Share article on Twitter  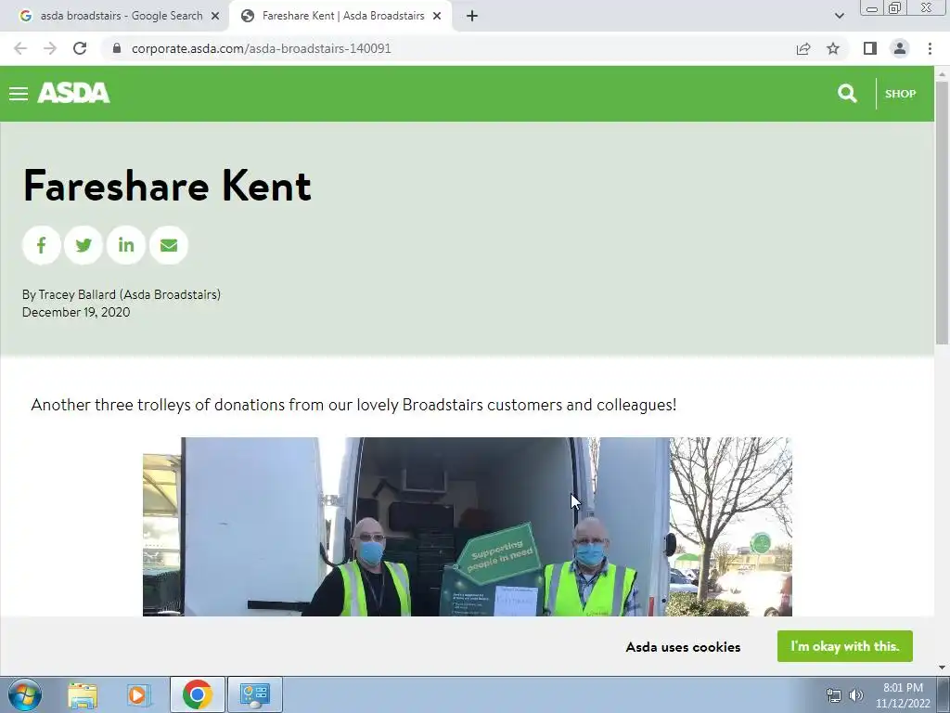pos(83,245)
